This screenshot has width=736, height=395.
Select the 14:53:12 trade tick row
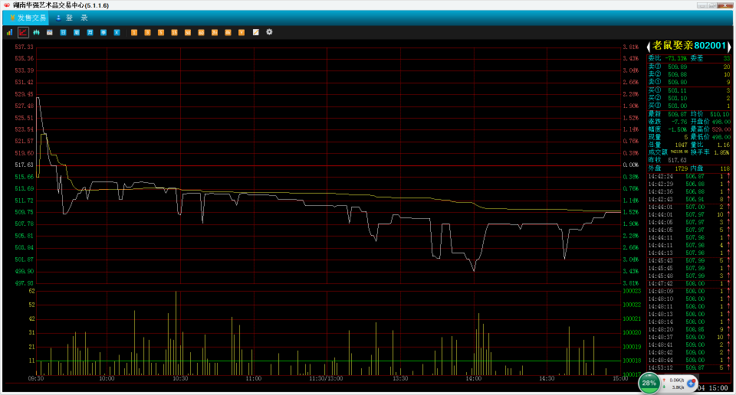(x=689, y=368)
